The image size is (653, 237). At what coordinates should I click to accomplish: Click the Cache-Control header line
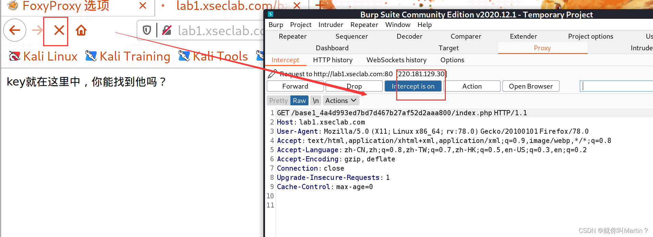coord(325,187)
